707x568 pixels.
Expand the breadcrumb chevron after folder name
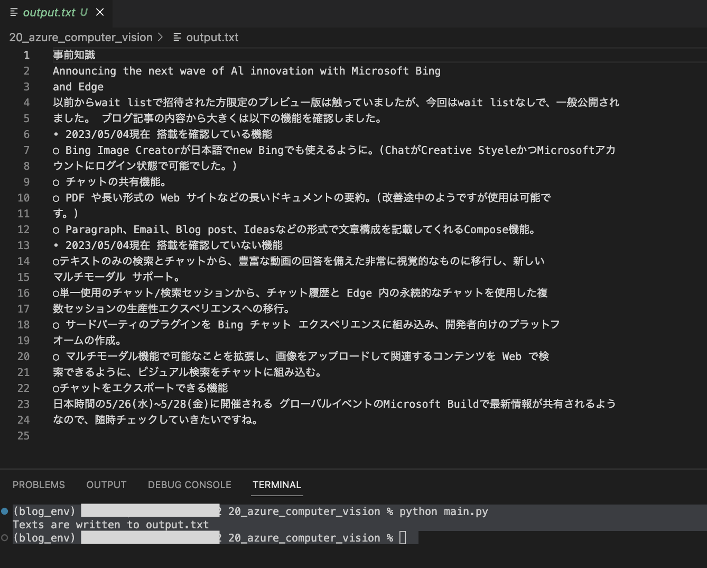pos(160,38)
